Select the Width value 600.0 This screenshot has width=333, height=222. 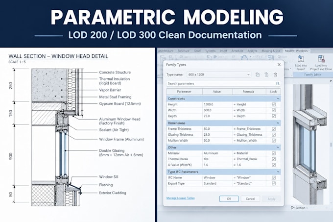pos(217,110)
